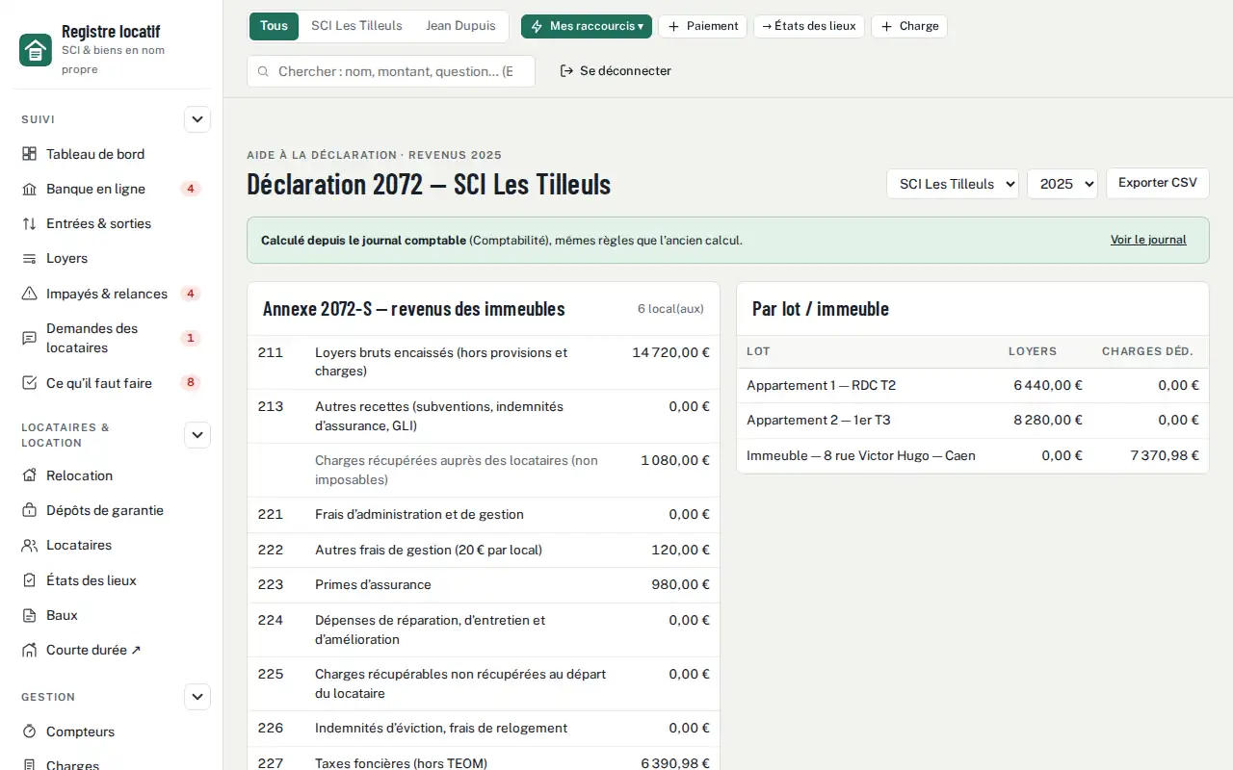Click Immeuble — 8 rue Victor Hugo row
Screen dimensions: 1233x770
coord(973,455)
